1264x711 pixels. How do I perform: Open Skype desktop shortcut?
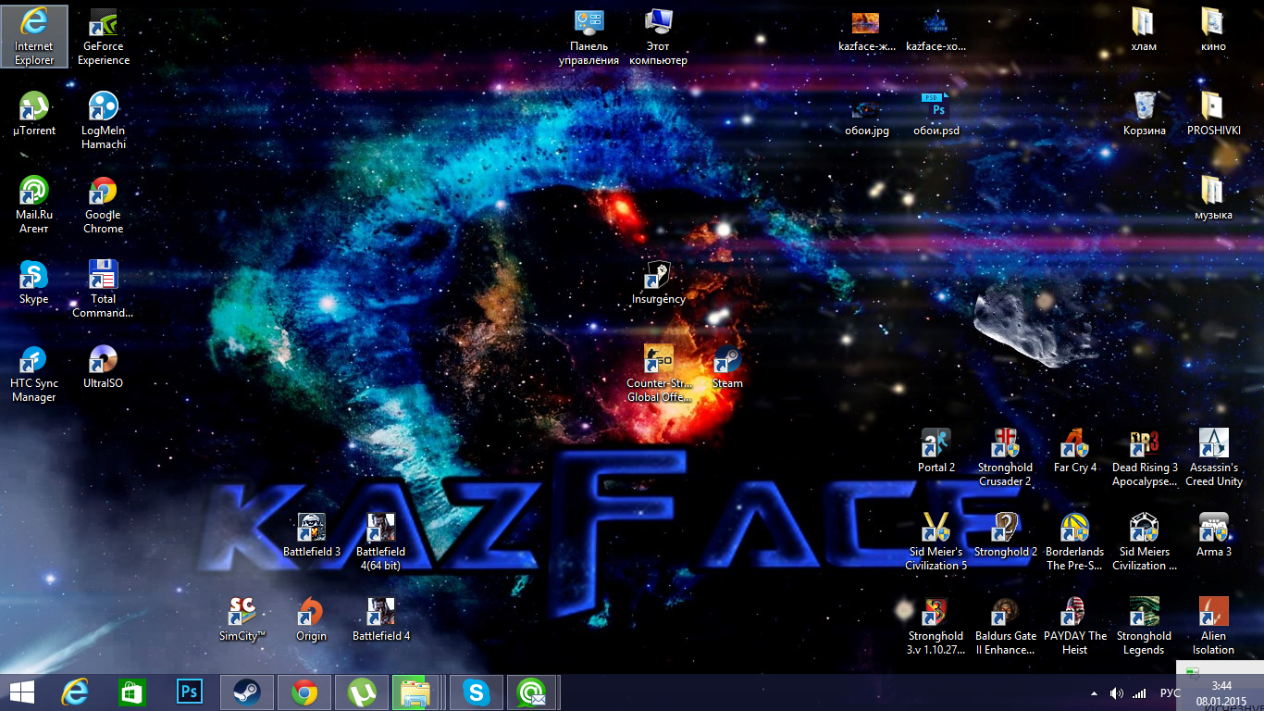pyautogui.click(x=34, y=281)
